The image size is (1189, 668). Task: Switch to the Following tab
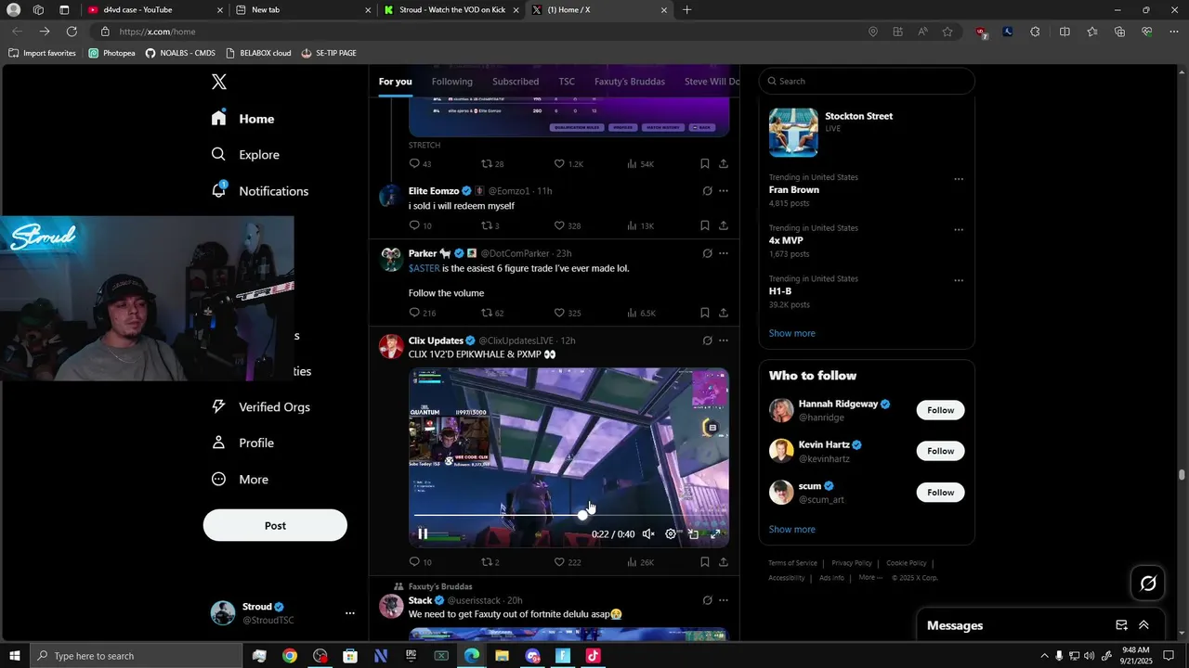[452, 82]
